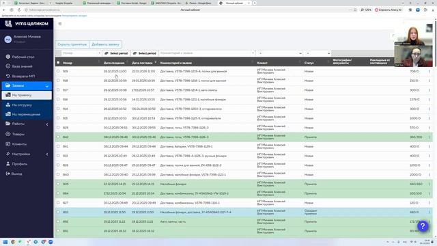Sort by the Дата создания column header

[114, 63]
